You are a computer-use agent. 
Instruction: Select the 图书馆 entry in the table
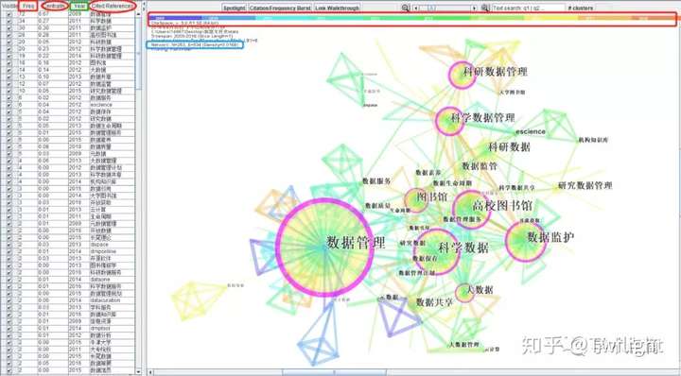(x=98, y=62)
